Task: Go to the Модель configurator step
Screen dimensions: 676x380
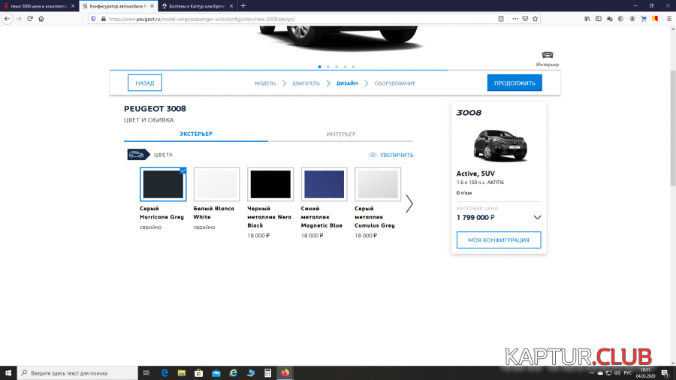Action: [264, 83]
